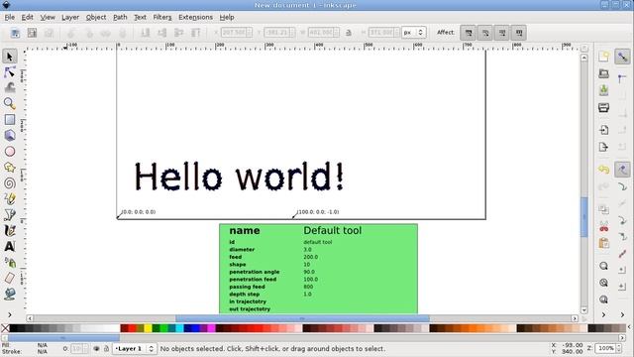
Task: Select the Ellipse circle tool
Action: [10, 152]
